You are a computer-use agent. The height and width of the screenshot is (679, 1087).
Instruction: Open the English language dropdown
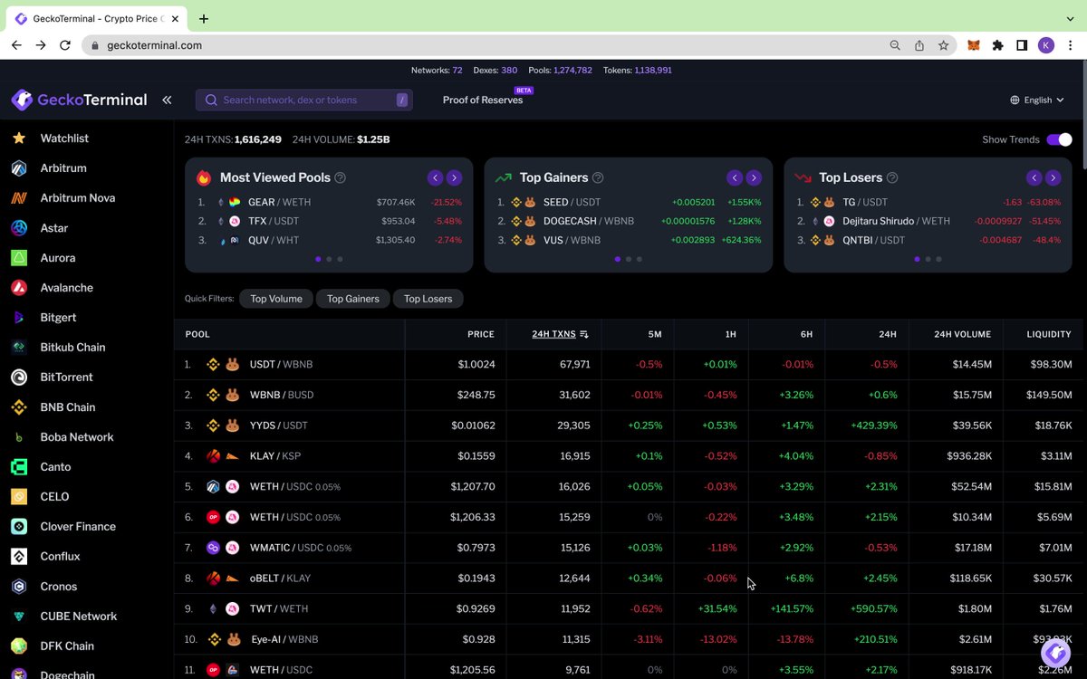tap(1037, 100)
